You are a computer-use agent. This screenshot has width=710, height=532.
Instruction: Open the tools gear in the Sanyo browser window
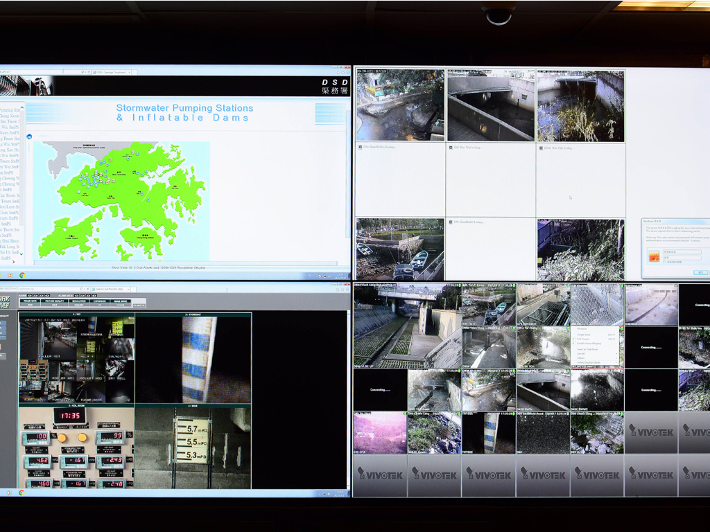(x=348, y=289)
